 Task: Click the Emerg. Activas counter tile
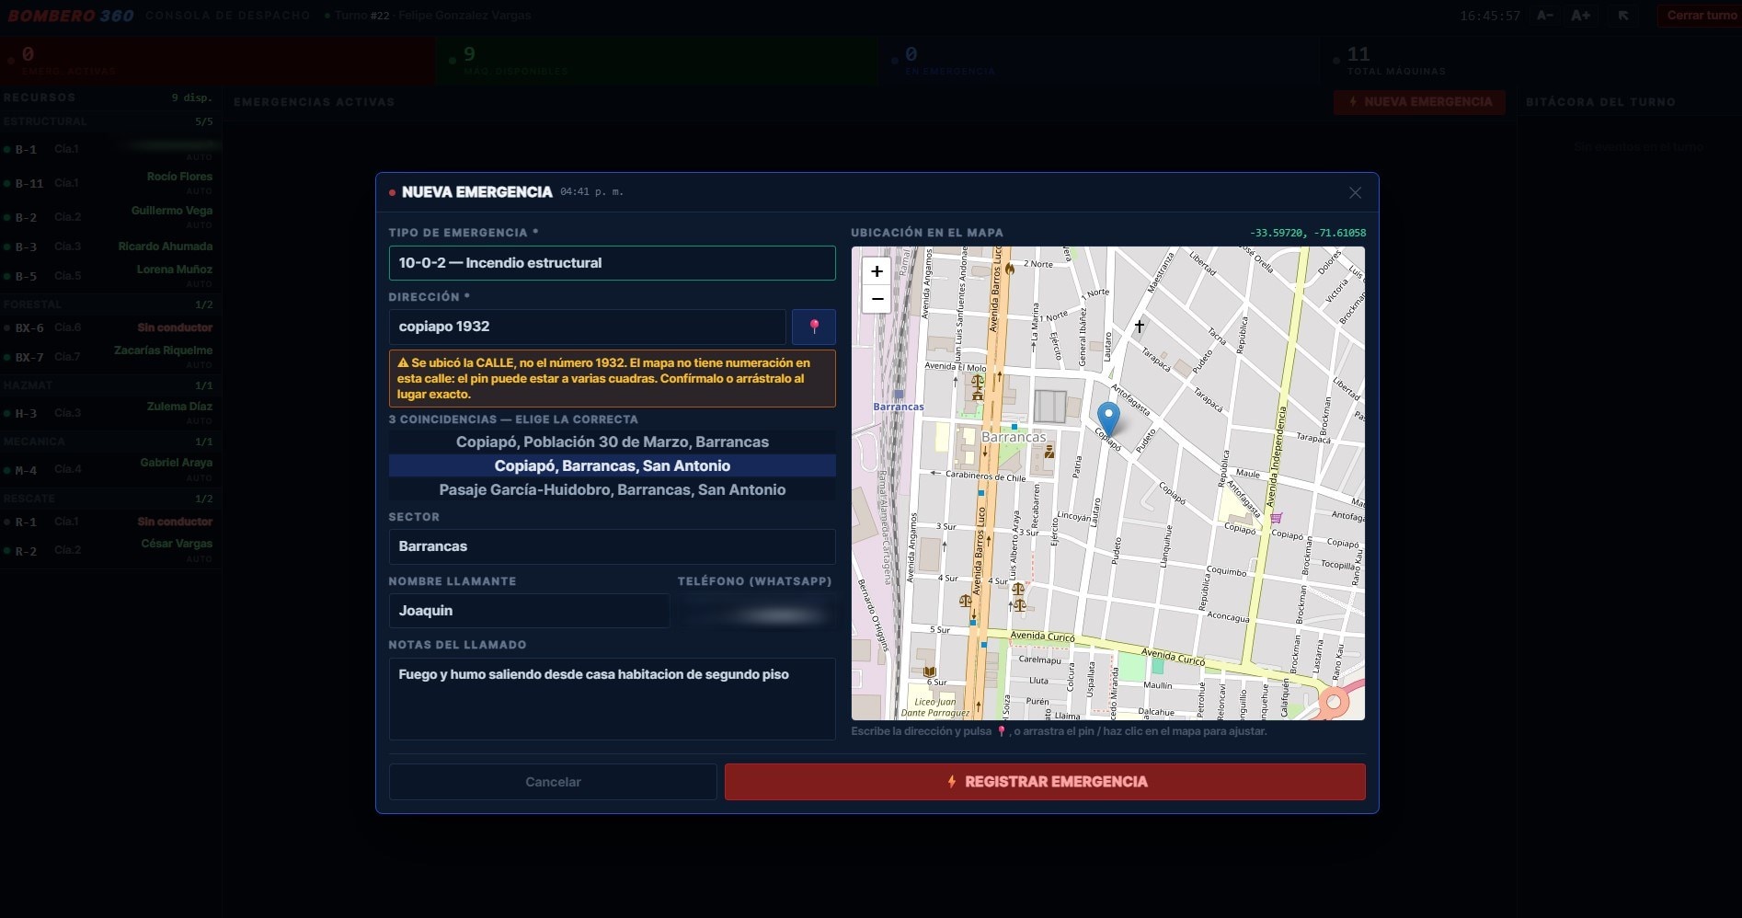pyautogui.click(x=217, y=61)
